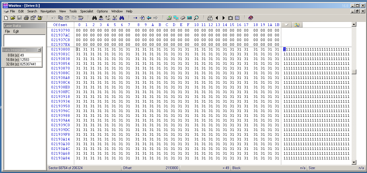Expand the dropdown arrow above text column
Screen dimensions: 367x173
click(286, 25)
